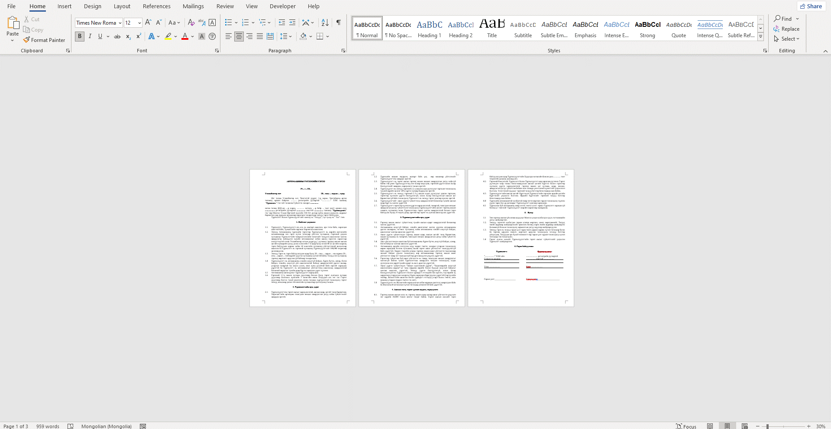The width and height of the screenshot is (831, 429).
Task: Switch to Web Layout view
Action: tap(744, 426)
